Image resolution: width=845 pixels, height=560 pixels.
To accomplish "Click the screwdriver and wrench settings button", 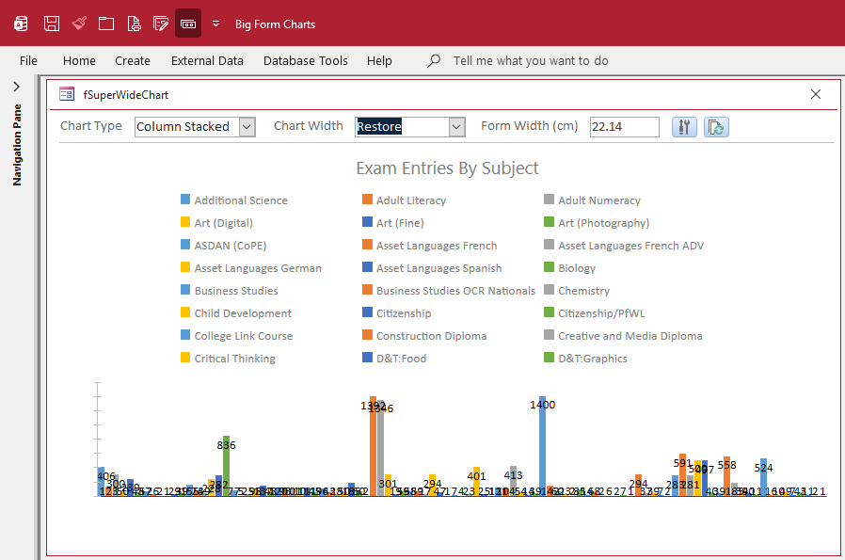I will click(684, 127).
